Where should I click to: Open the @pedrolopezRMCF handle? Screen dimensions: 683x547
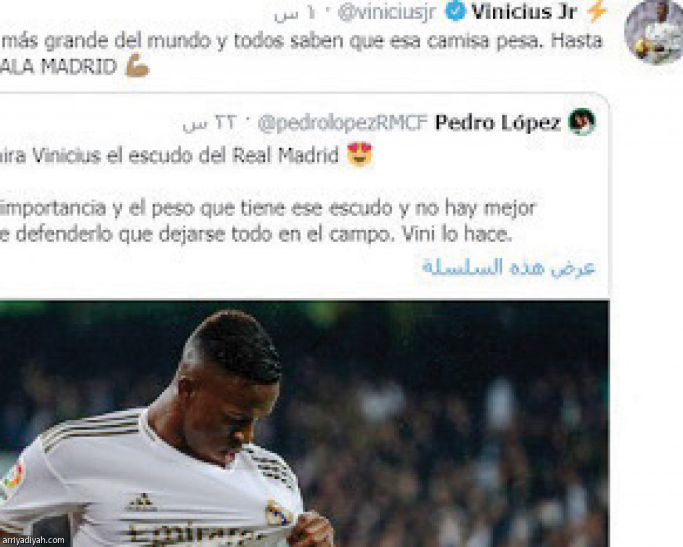[x=342, y=123]
